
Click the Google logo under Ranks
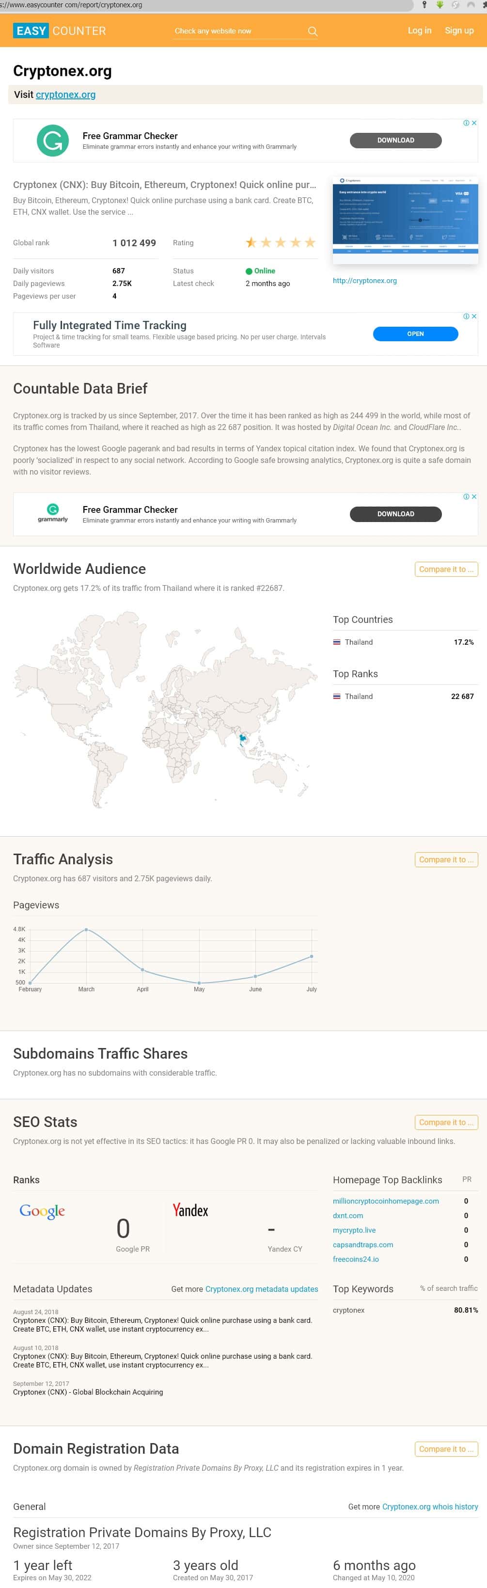coord(42,1211)
